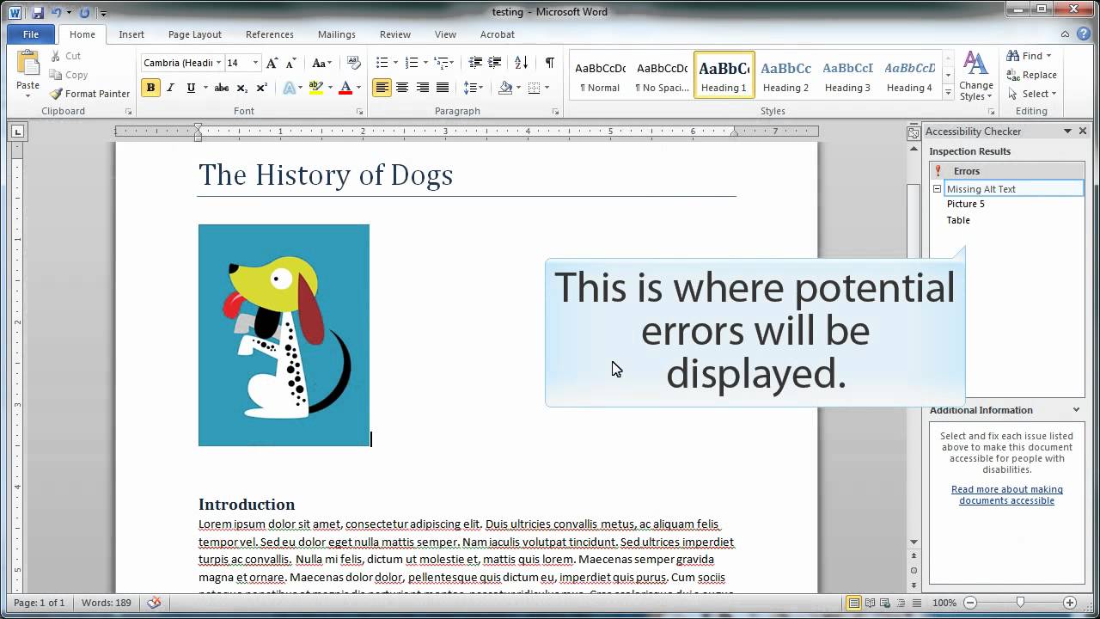Apply numbered list formatting
The width and height of the screenshot is (1100, 619).
(x=411, y=63)
